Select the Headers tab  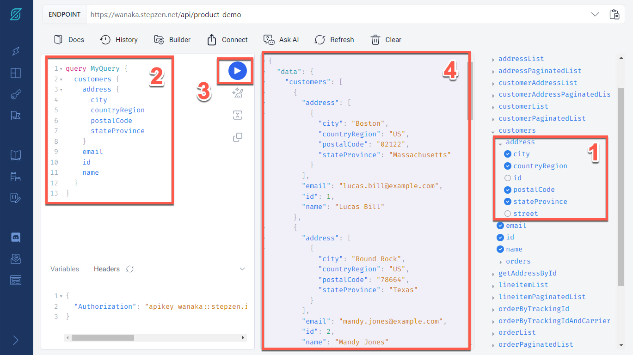tap(107, 269)
